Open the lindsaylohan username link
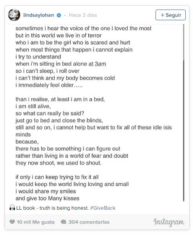193x236 pixels. tap(39, 15)
